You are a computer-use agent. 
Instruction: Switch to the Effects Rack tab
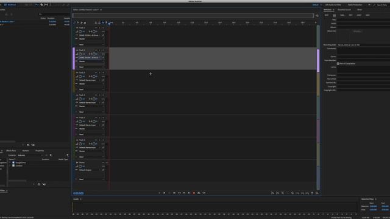[11, 151]
